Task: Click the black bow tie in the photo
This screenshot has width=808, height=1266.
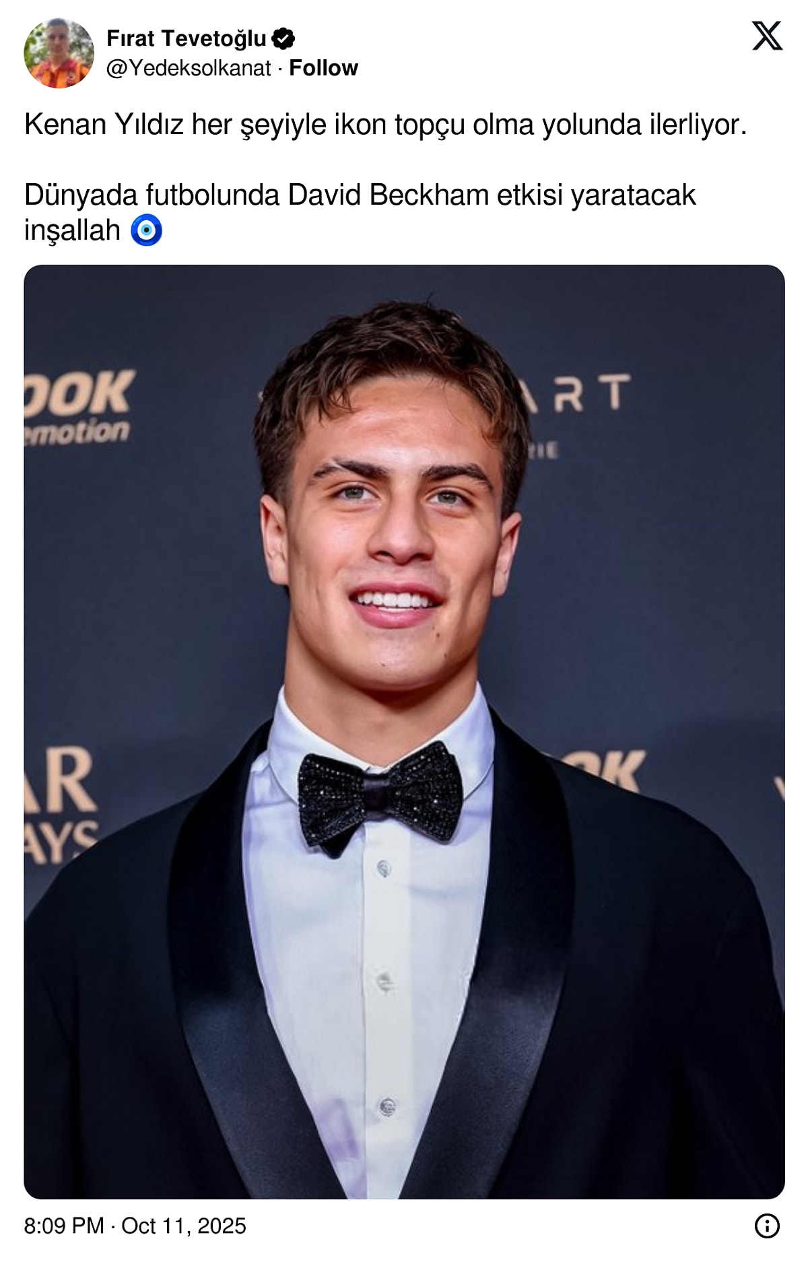Action: point(380,795)
